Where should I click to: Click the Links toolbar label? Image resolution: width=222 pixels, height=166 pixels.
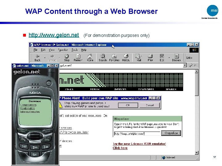pos(189,58)
